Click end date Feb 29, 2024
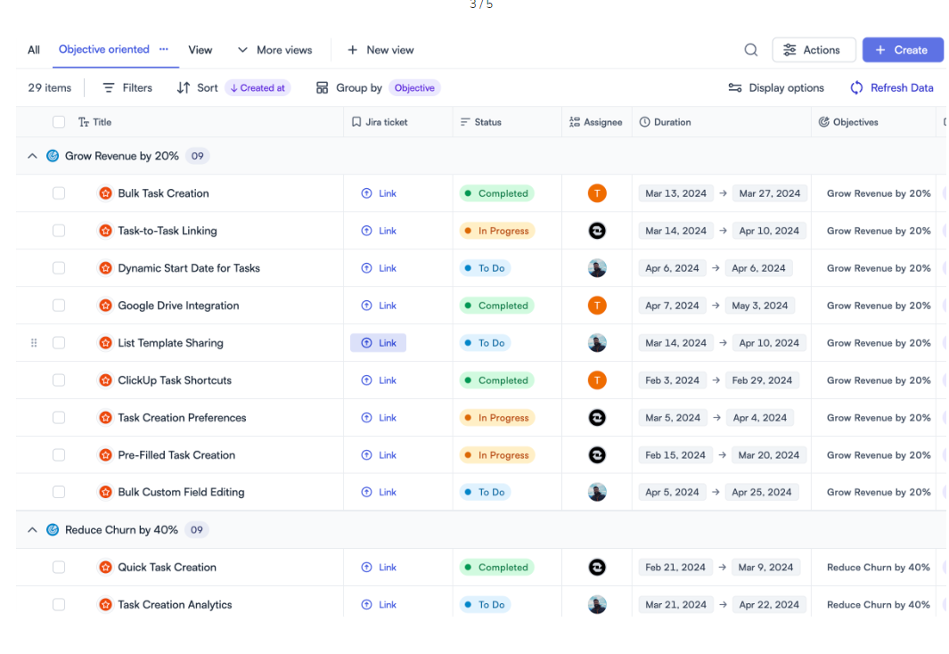Image resolution: width=949 pixels, height=654 pixels. tap(762, 380)
